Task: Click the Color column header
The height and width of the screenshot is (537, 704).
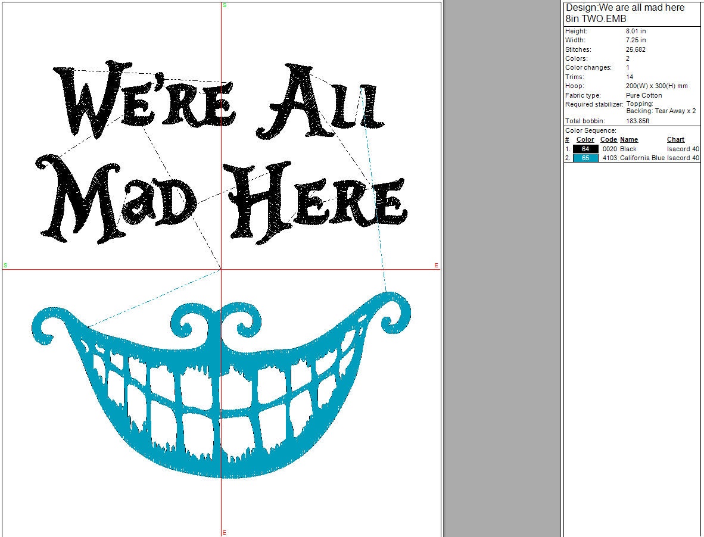Action: point(585,140)
